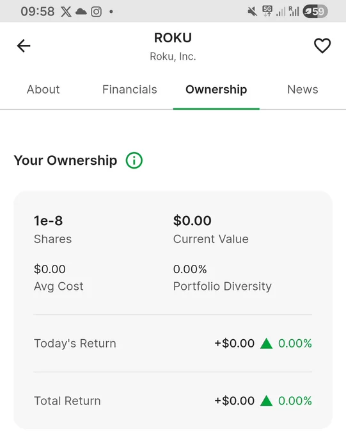Image resolution: width=346 pixels, height=436 pixels.
Task: Open the Your Ownership info icon
Action: (x=134, y=160)
